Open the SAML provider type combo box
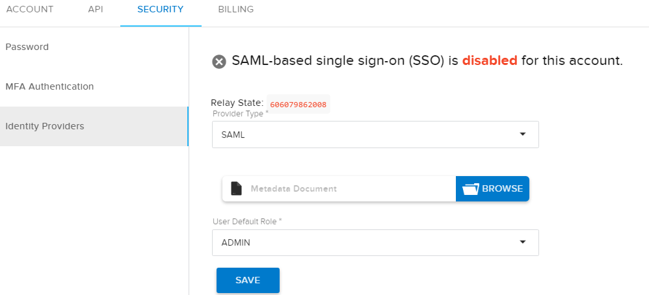649x295 pixels. point(364,135)
